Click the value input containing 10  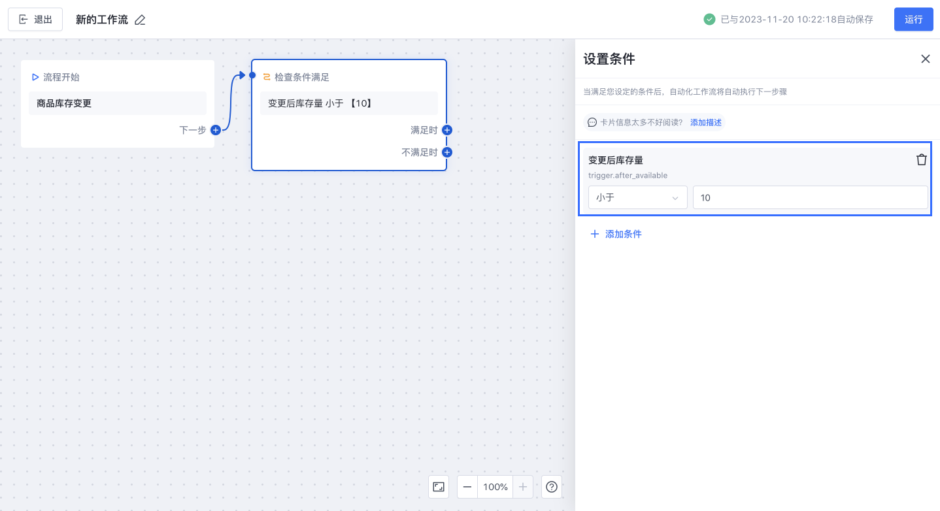[x=811, y=197]
